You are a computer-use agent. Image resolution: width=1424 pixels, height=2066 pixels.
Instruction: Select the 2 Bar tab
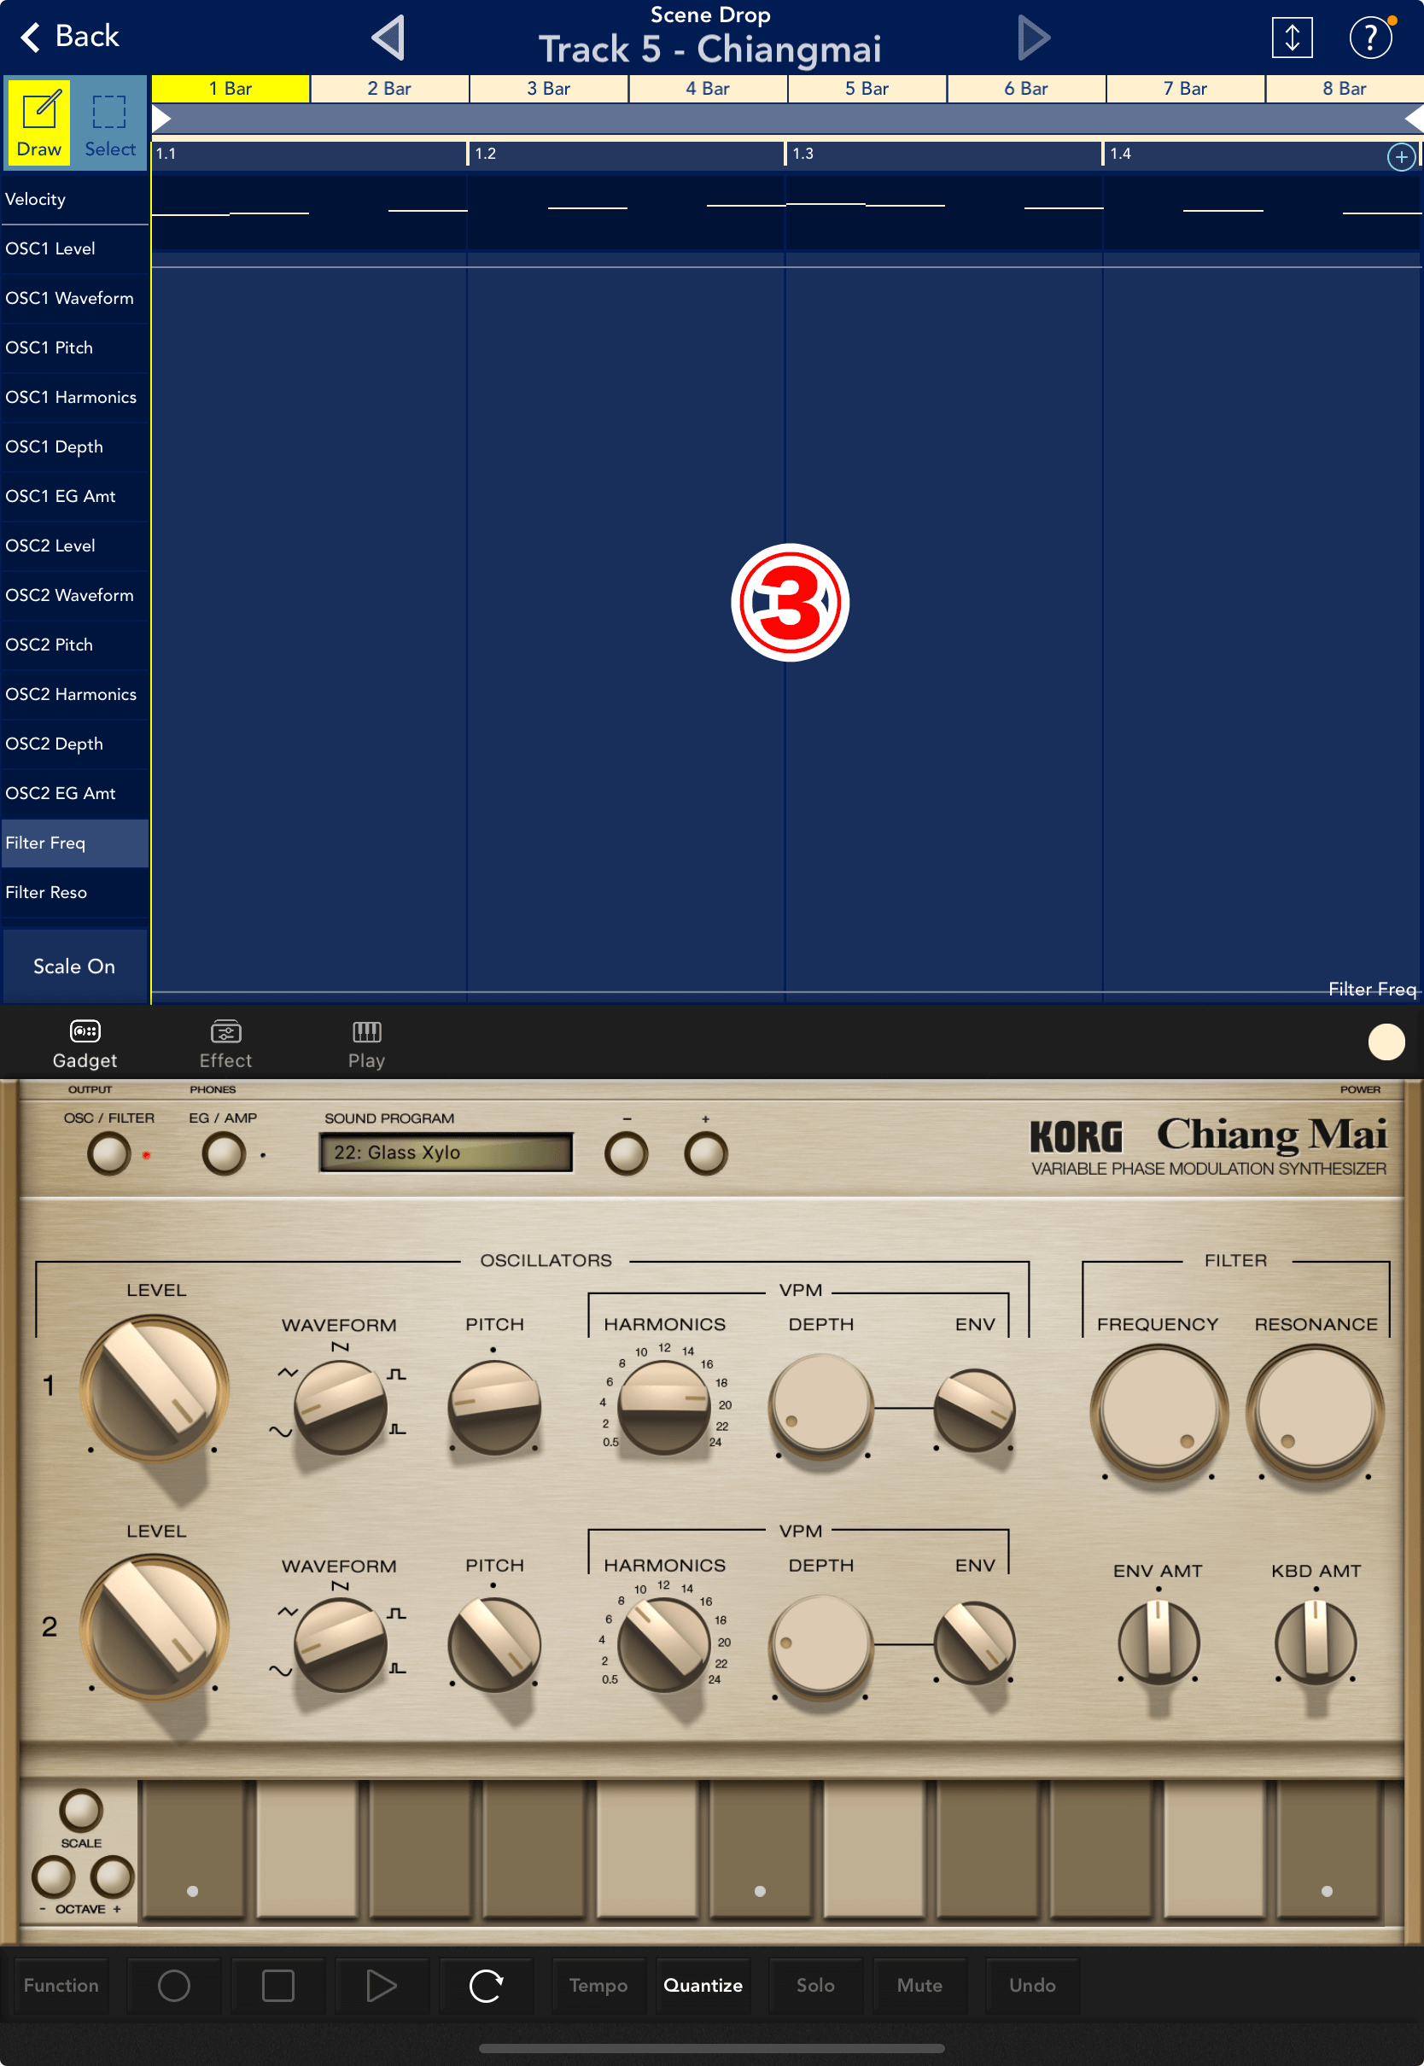click(389, 88)
